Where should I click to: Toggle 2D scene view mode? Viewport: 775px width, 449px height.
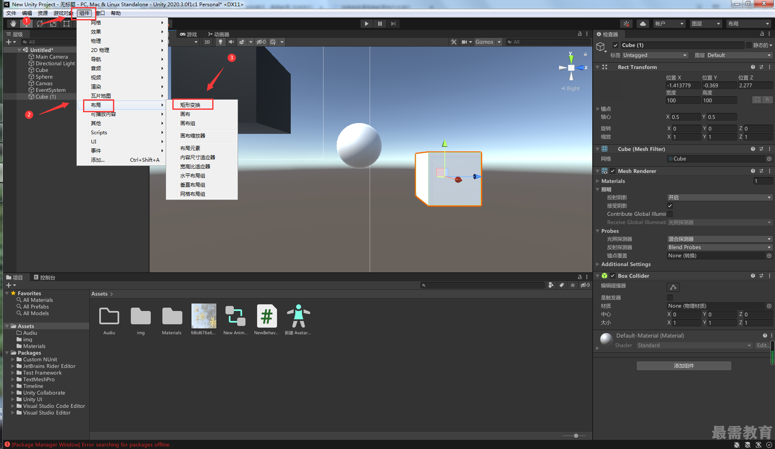[x=207, y=42]
